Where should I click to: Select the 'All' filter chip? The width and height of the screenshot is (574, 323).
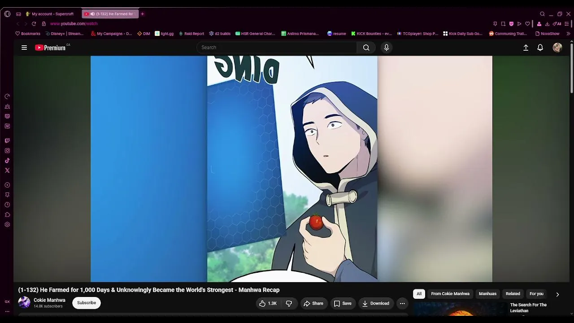(x=419, y=294)
